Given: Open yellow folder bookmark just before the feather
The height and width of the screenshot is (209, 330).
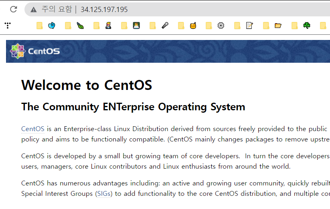Looking at the screenshot, I should pos(68,26).
